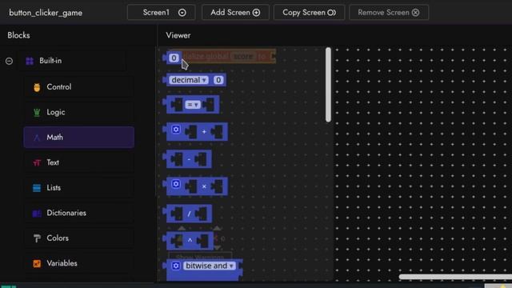Open the bitwise and operator dropdown
512x288 pixels.
tap(210, 266)
